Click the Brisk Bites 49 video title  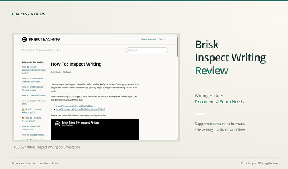coord(81,123)
